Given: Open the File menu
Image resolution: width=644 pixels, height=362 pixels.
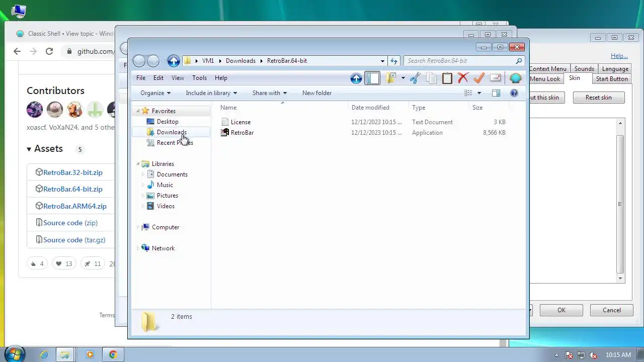Looking at the screenshot, I should [x=141, y=78].
